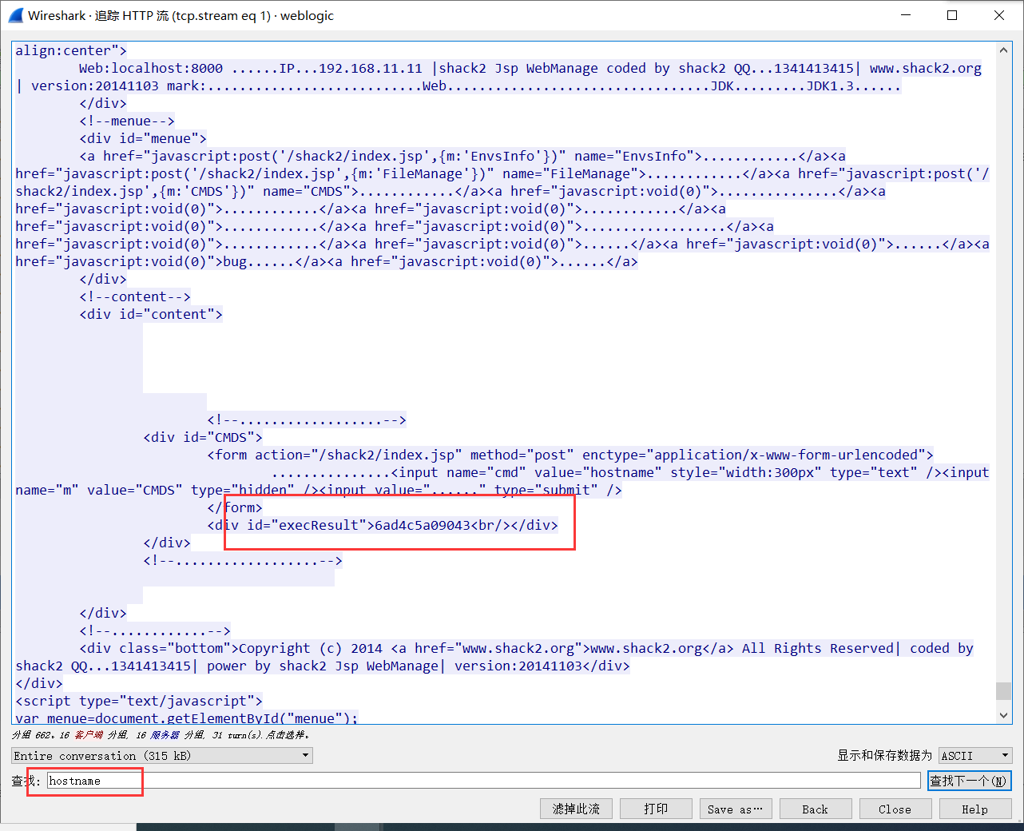Click the <script type="text/javascript"> line

(139, 701)
